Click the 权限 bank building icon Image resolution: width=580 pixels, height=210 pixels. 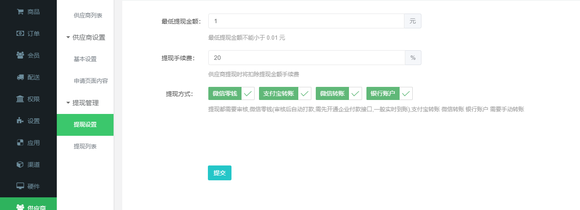coord(20,99)
